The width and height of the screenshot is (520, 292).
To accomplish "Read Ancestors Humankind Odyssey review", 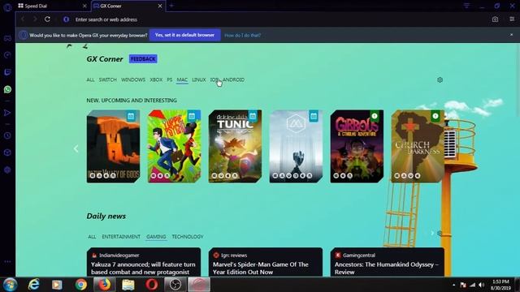I will point(388,262).
